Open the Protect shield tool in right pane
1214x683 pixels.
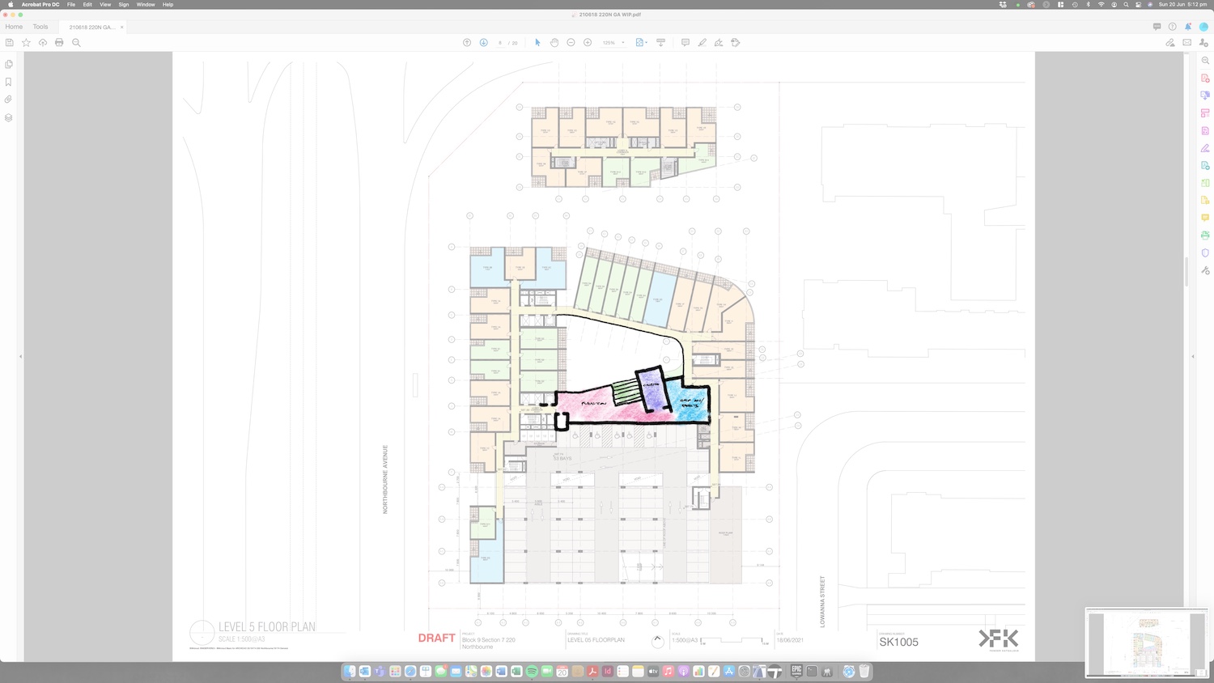(x=1205, y=252)
